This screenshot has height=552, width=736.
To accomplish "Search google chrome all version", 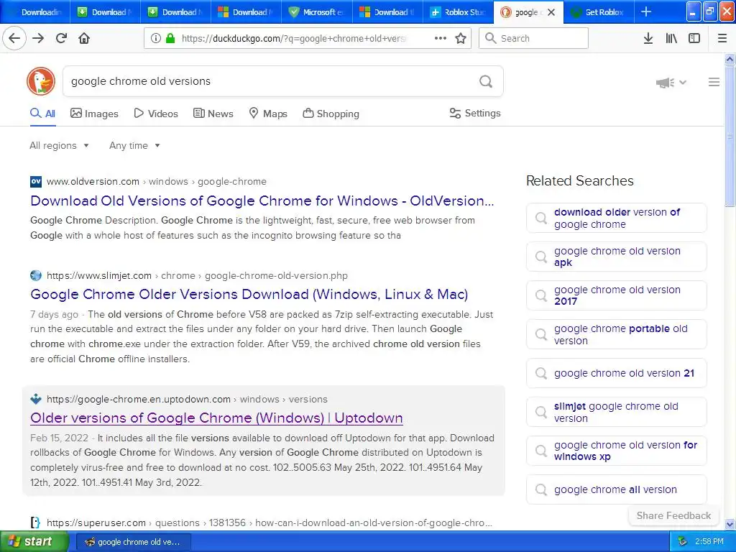I will [x=616, y=489].
